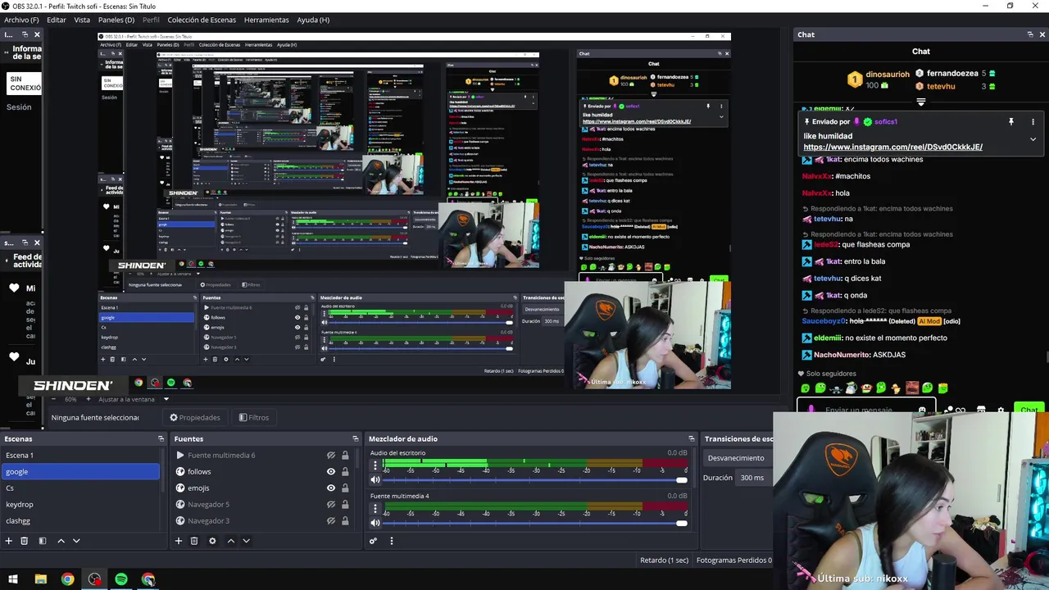
Task: Select the clashgg scene
Action: (x=81, y=521)
